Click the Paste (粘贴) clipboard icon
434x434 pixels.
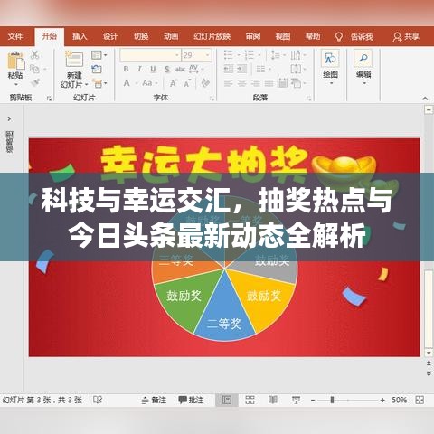(15, 61)
